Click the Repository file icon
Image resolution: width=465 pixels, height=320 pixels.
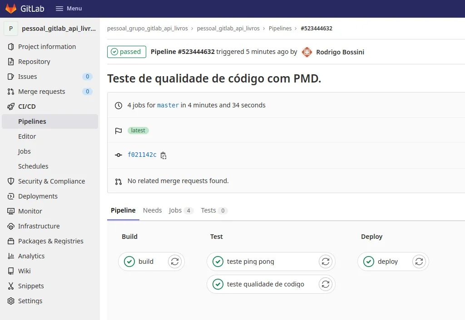coord(11,62)
